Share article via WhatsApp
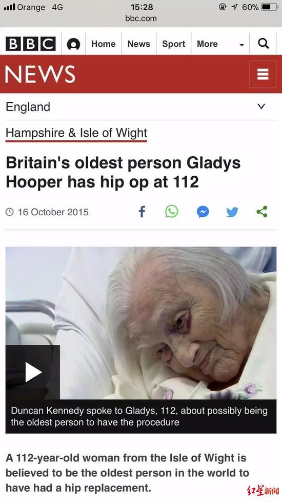Viewport: 282px width, 502px height. click(x=171, y=212)
